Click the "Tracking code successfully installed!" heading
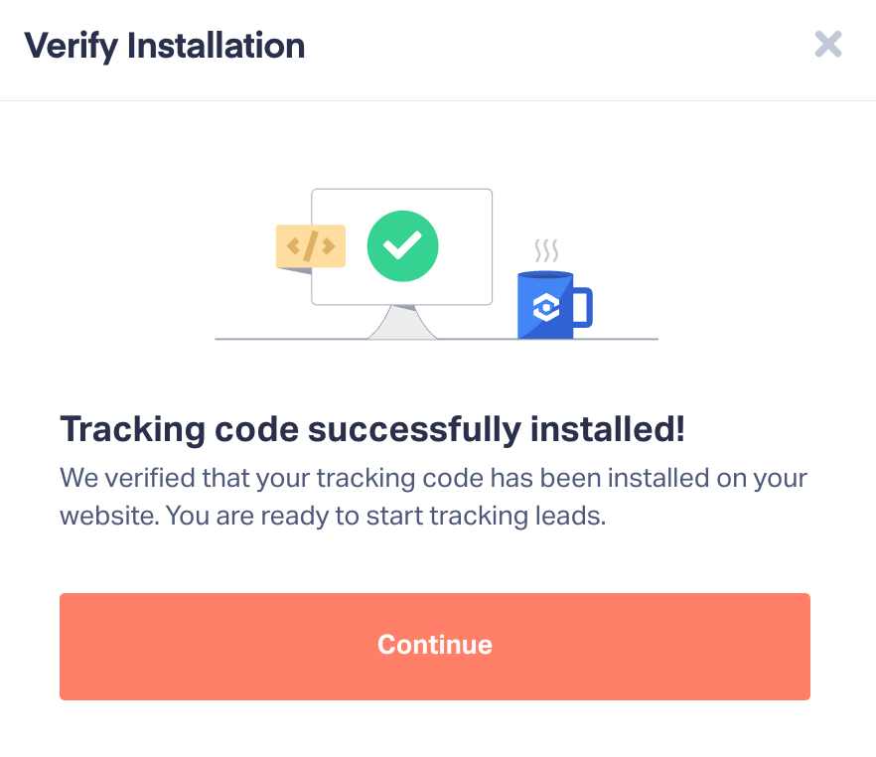 (x=372, y=429)
